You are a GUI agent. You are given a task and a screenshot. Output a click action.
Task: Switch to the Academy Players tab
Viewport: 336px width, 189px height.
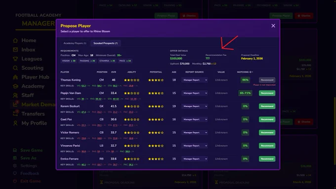[75, 43]
